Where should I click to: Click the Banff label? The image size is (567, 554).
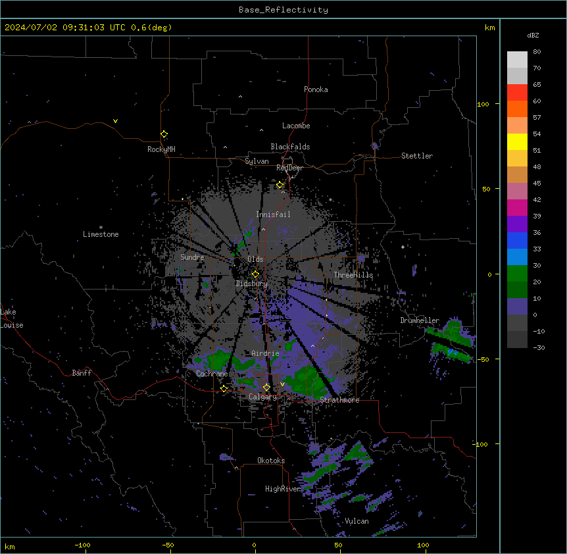click(x=82, y=373)
